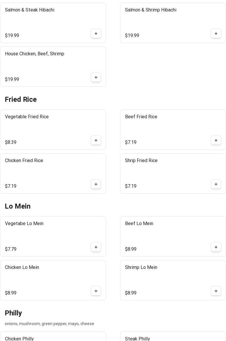Click the Philly section heading
226x341 pixels.
pyautogui.click(x=14, y=313)
